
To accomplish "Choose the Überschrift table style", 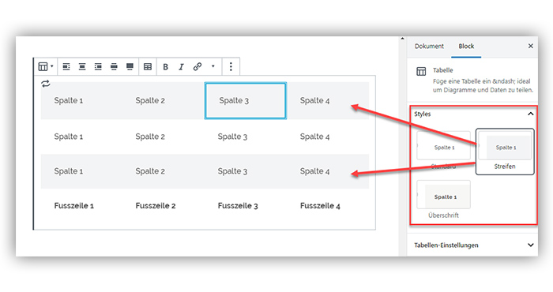I will [x=444, y=200].
